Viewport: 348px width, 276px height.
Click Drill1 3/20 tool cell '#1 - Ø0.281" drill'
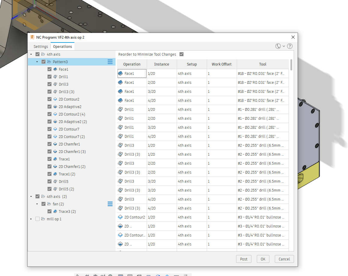click(263, 127)
